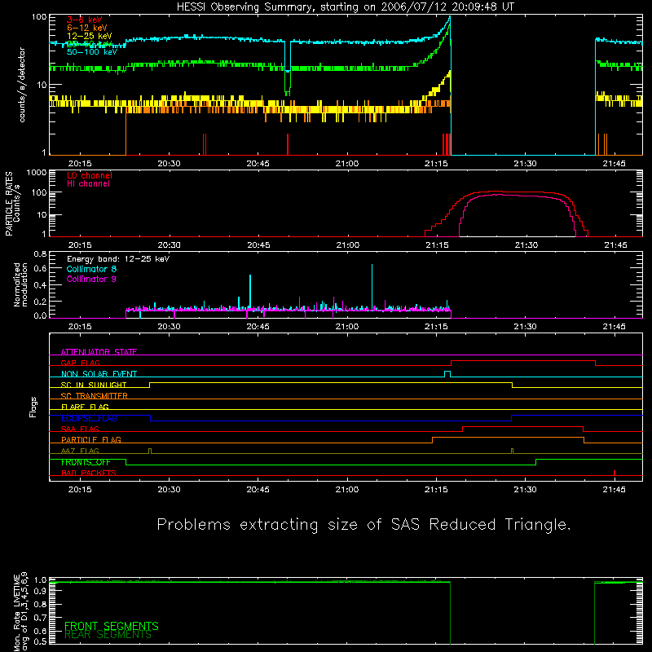
Task: Click the HESSI Observing Summary title text
Action: pyautogui.click(x=345, y=7)
